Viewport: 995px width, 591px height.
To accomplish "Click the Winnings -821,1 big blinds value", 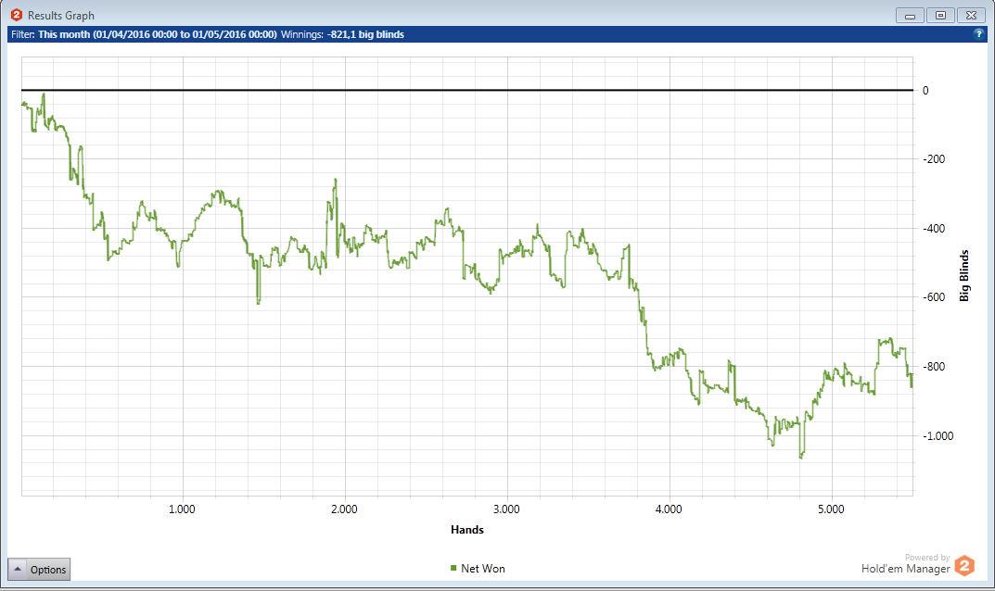I will pos(365,34).
